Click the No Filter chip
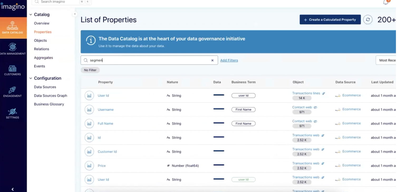The width and height of the screenshot is (397, 192). (x=90, y=70)
